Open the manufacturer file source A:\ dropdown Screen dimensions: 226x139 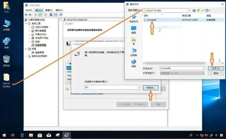coord(138,87)
